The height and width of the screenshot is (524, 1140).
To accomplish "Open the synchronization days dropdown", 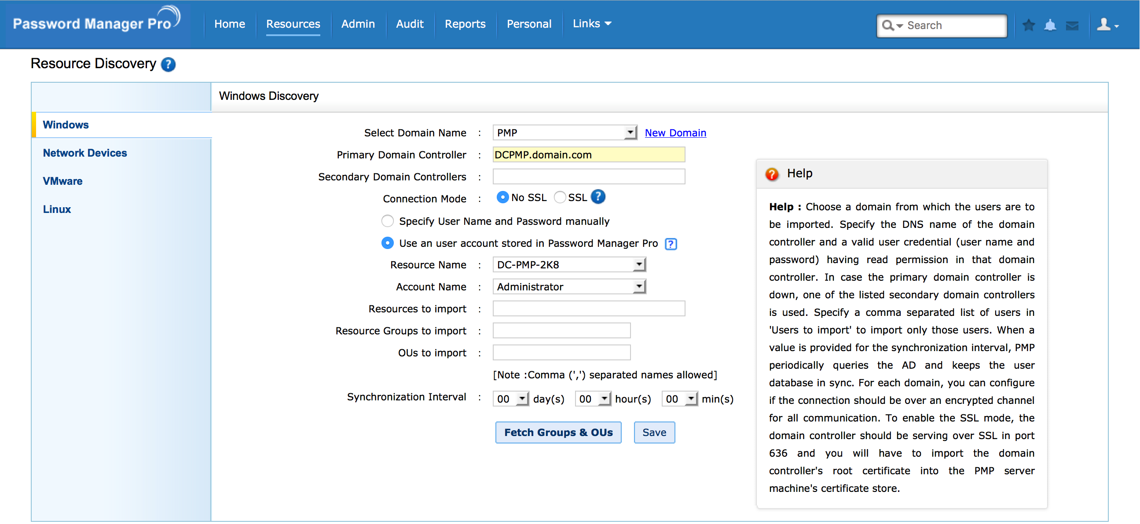I will pos(510,399).
